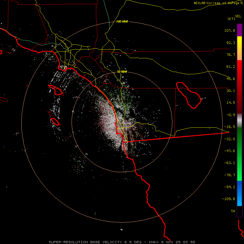Click the Santa Catalina Island outline

pos(56,90)
